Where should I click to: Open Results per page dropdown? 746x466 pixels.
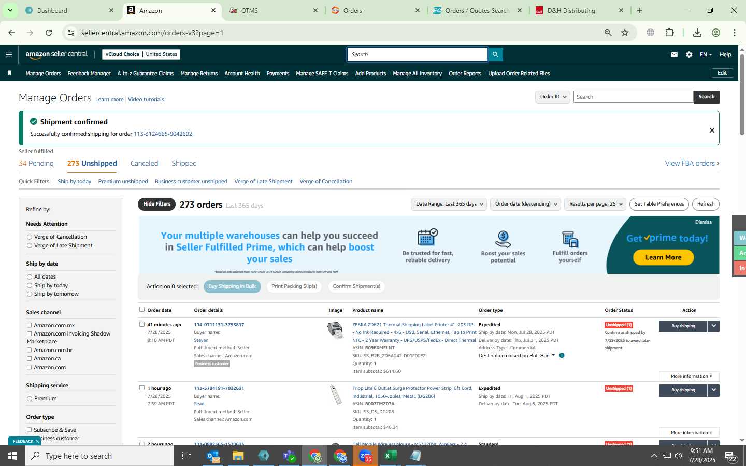pyautogui.click(x=595, y=204)
